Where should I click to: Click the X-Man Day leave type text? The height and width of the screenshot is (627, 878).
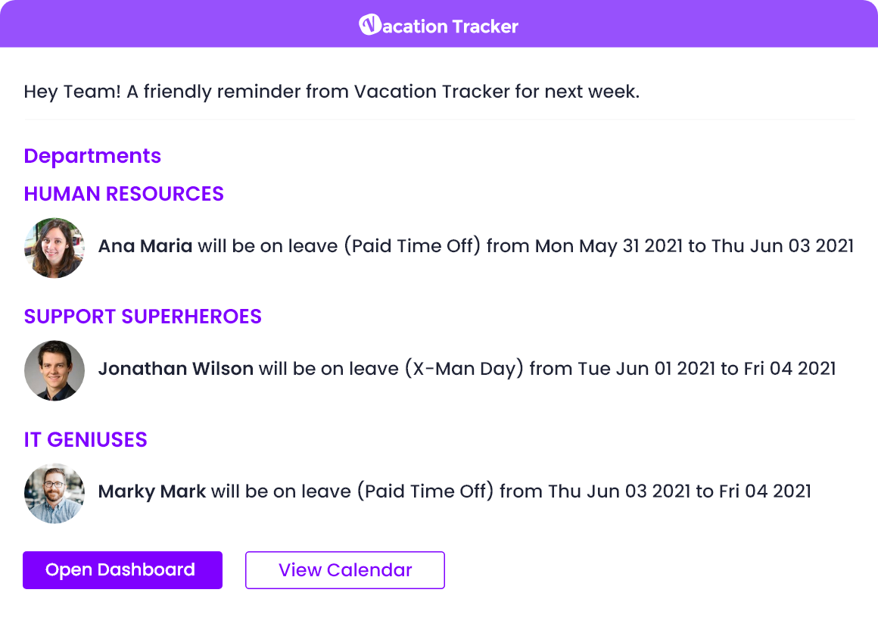pos(464,369)
